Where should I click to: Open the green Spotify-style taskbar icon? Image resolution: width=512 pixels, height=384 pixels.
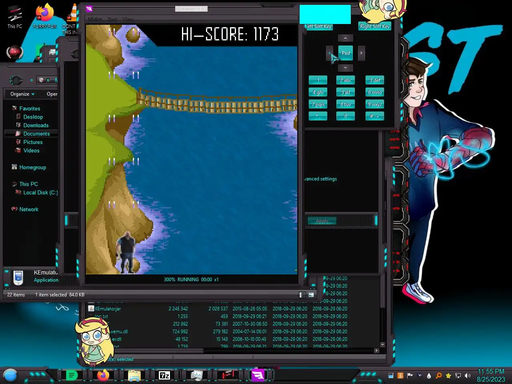tap(72, 375)
